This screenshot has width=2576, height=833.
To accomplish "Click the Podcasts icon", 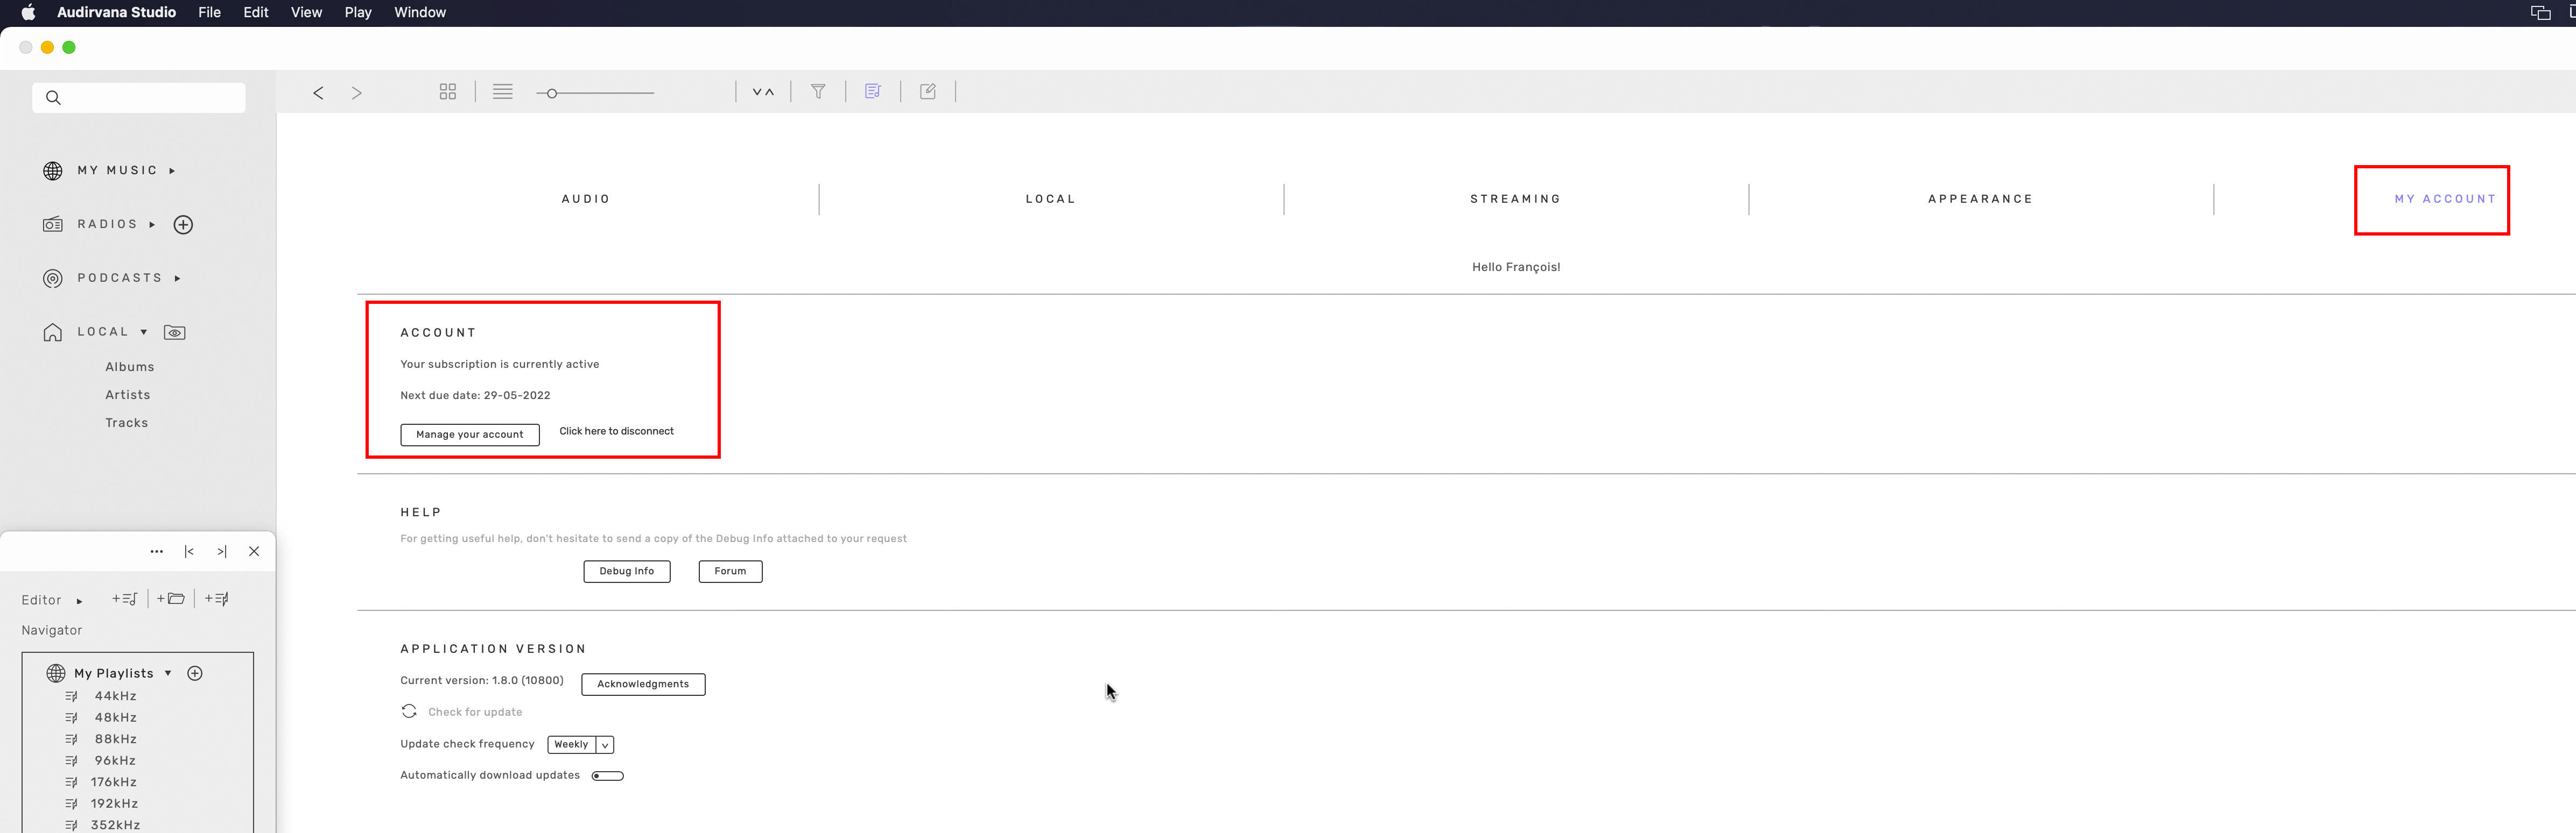I will point(53,279).
